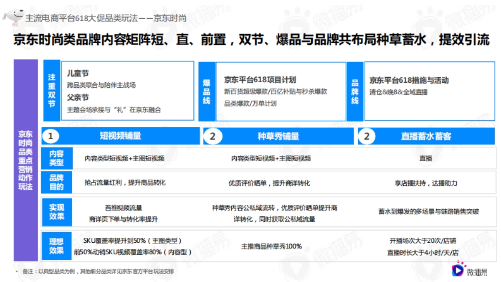This screenshot has height=282, width=501.
Task: Click the play-button logo mark bottom-right
Action: click(x=457, y=271)
